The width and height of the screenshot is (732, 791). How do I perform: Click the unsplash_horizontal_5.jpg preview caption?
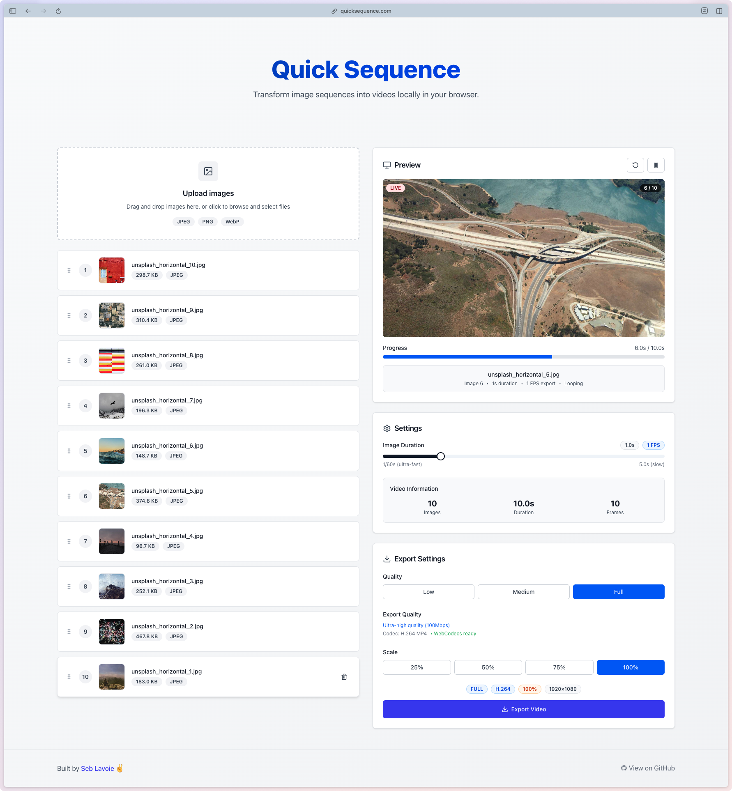[523, 375]
